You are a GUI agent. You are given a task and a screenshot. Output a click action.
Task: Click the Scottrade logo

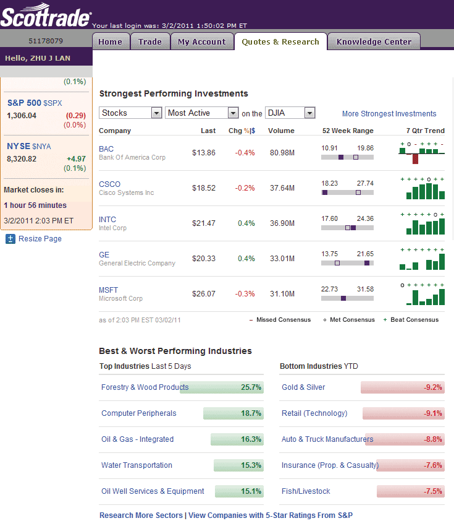point(46,15)
